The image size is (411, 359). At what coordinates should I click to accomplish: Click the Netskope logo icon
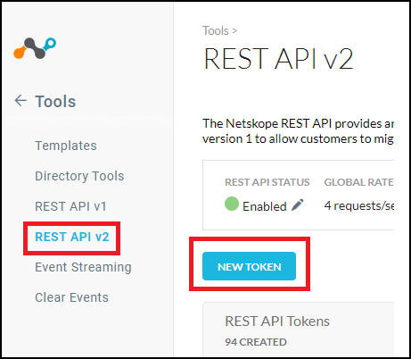point(35,48)
